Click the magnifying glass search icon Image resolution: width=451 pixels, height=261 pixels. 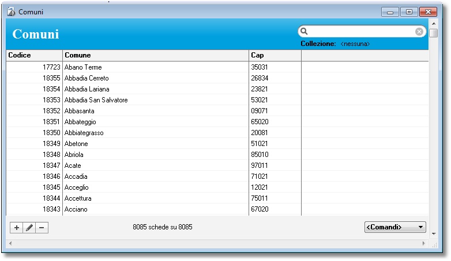click(x=305, y=32)
